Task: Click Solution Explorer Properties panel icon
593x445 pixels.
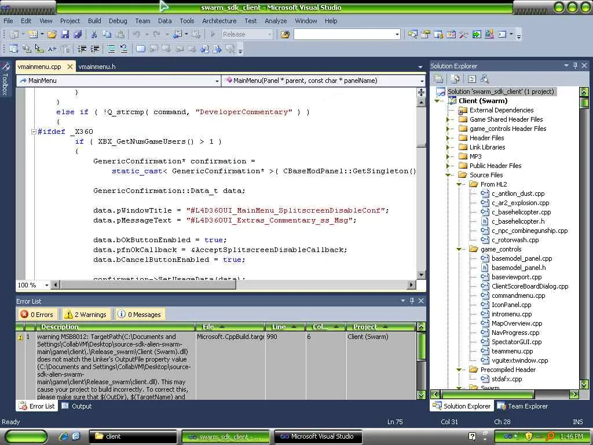Action: pos(439,79)
